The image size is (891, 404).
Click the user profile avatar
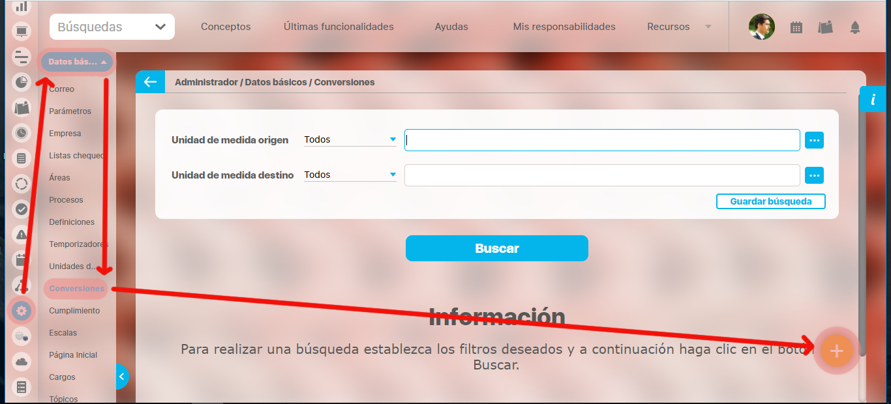(x=761, y=27)
